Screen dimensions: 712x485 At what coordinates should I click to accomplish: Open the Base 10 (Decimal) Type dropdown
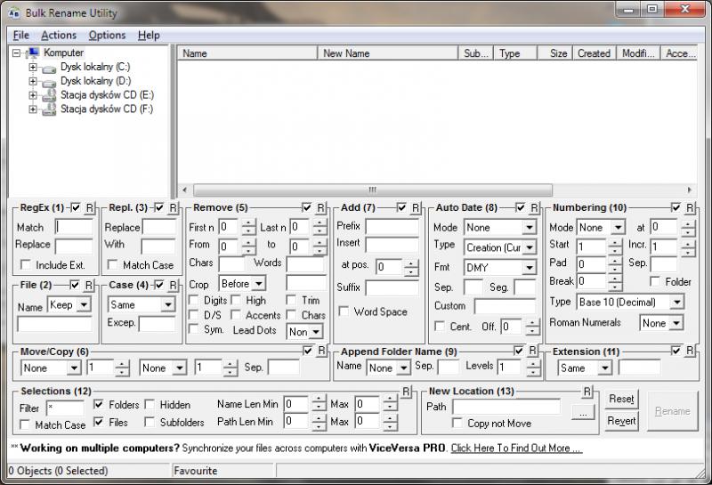pos(630,303)
